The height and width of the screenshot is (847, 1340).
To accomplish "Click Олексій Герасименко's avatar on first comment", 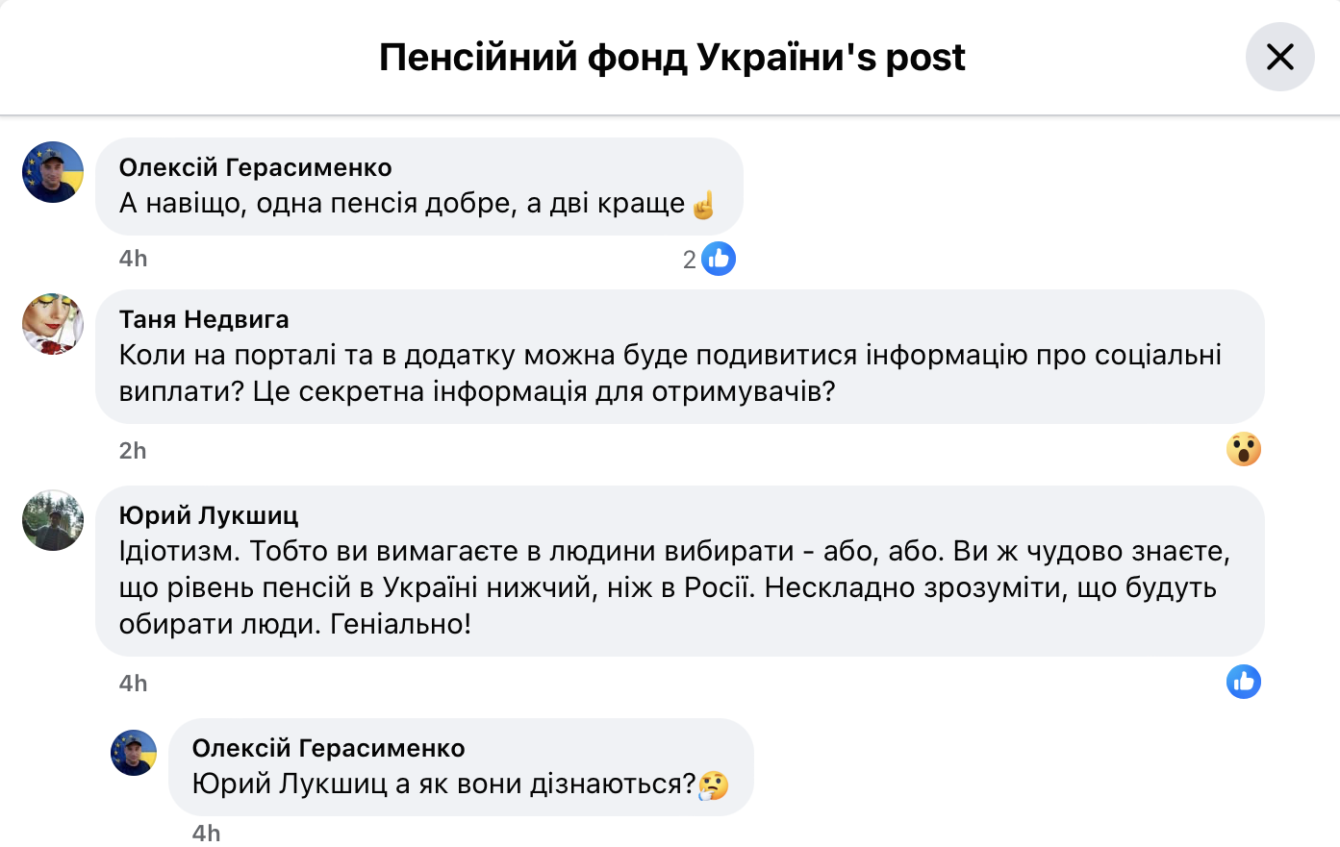I will tap(53, 172).
